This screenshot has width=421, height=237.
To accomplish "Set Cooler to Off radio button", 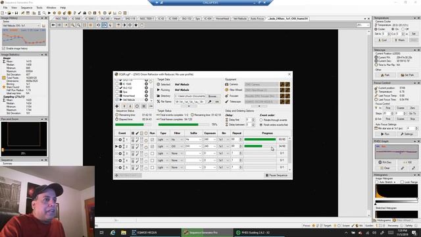I will [403, 29].
